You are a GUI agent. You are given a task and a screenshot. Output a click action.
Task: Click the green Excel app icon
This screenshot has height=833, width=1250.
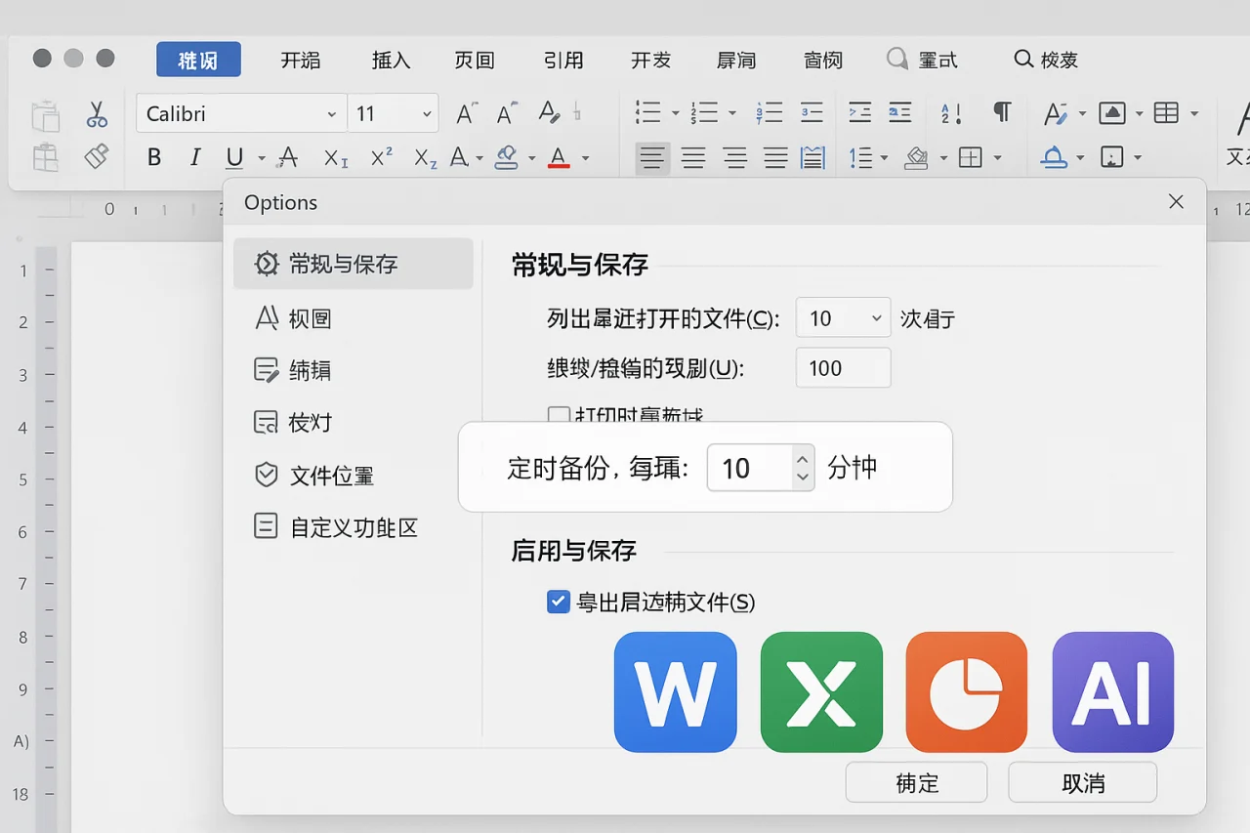pos(821,692)
